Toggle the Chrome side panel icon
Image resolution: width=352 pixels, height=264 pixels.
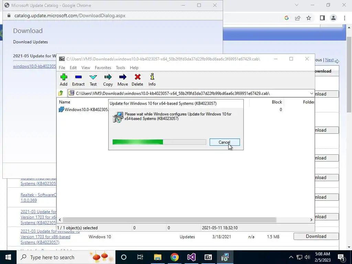[x=322, y=18]
